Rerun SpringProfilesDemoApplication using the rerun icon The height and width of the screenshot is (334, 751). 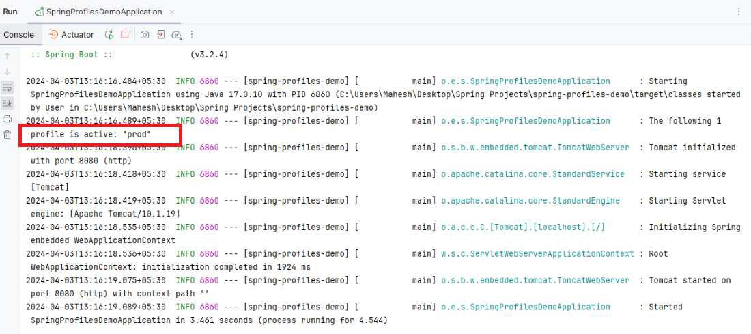(x=109, y=35)
